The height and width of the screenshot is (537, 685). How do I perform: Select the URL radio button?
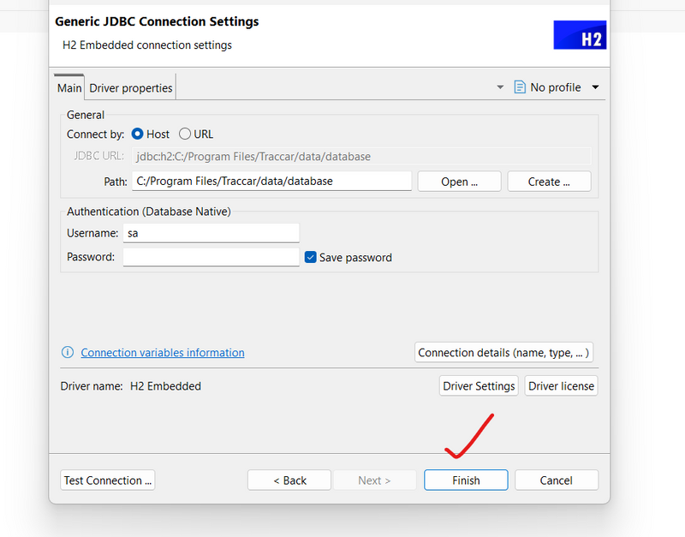[185, 134]
